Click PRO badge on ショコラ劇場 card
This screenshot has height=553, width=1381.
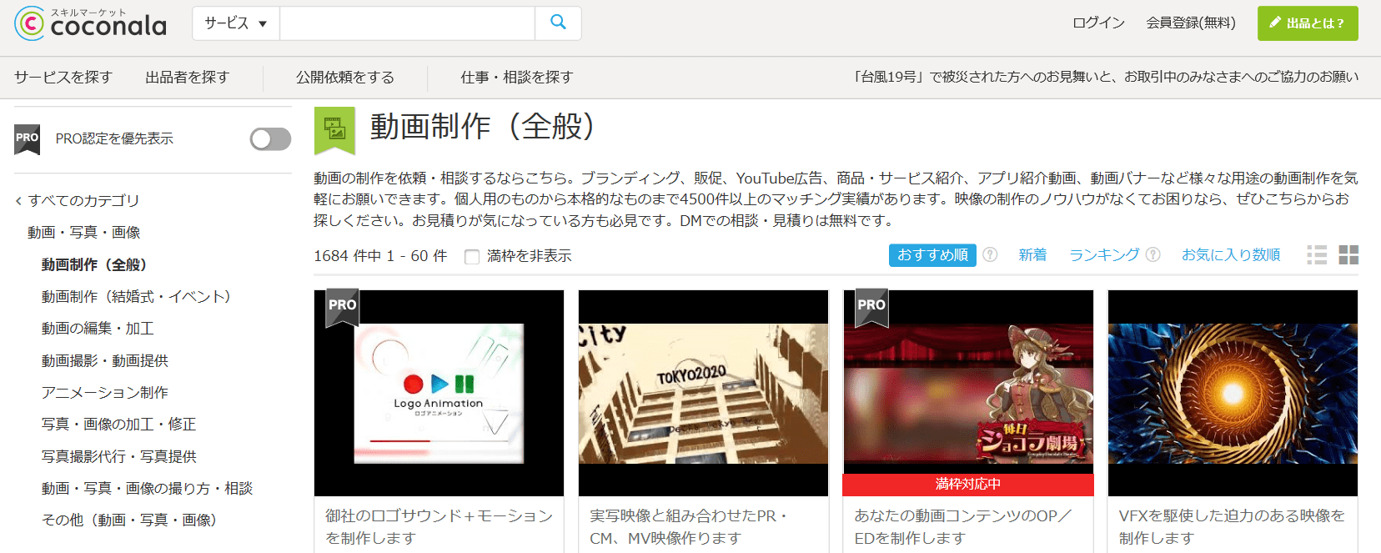coord(871,307)
